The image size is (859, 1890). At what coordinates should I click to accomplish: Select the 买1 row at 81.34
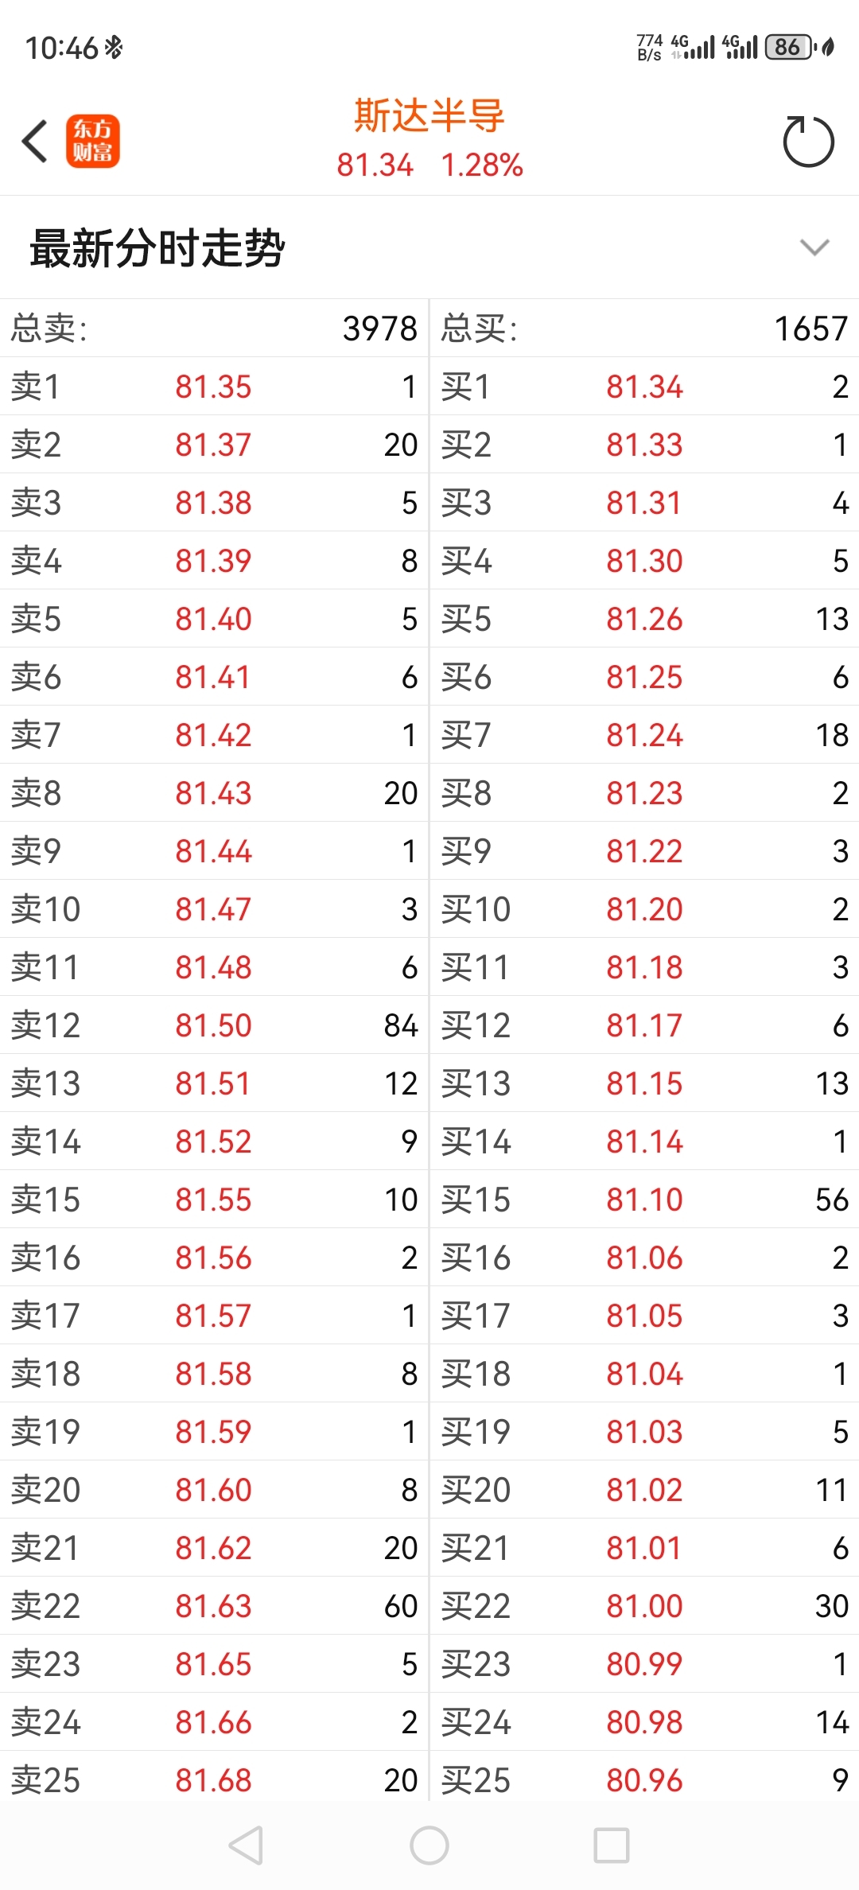(x=645, y=387)
